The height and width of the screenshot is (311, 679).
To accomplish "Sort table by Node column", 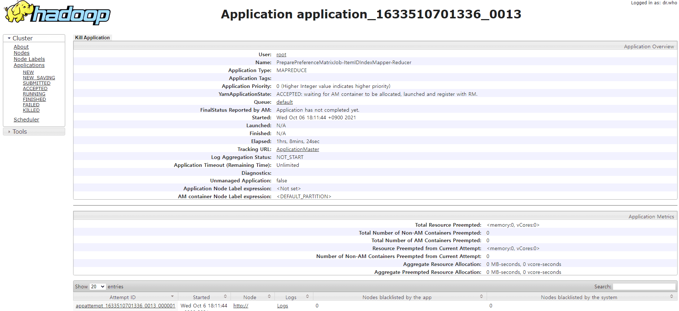I will point(250,297).
